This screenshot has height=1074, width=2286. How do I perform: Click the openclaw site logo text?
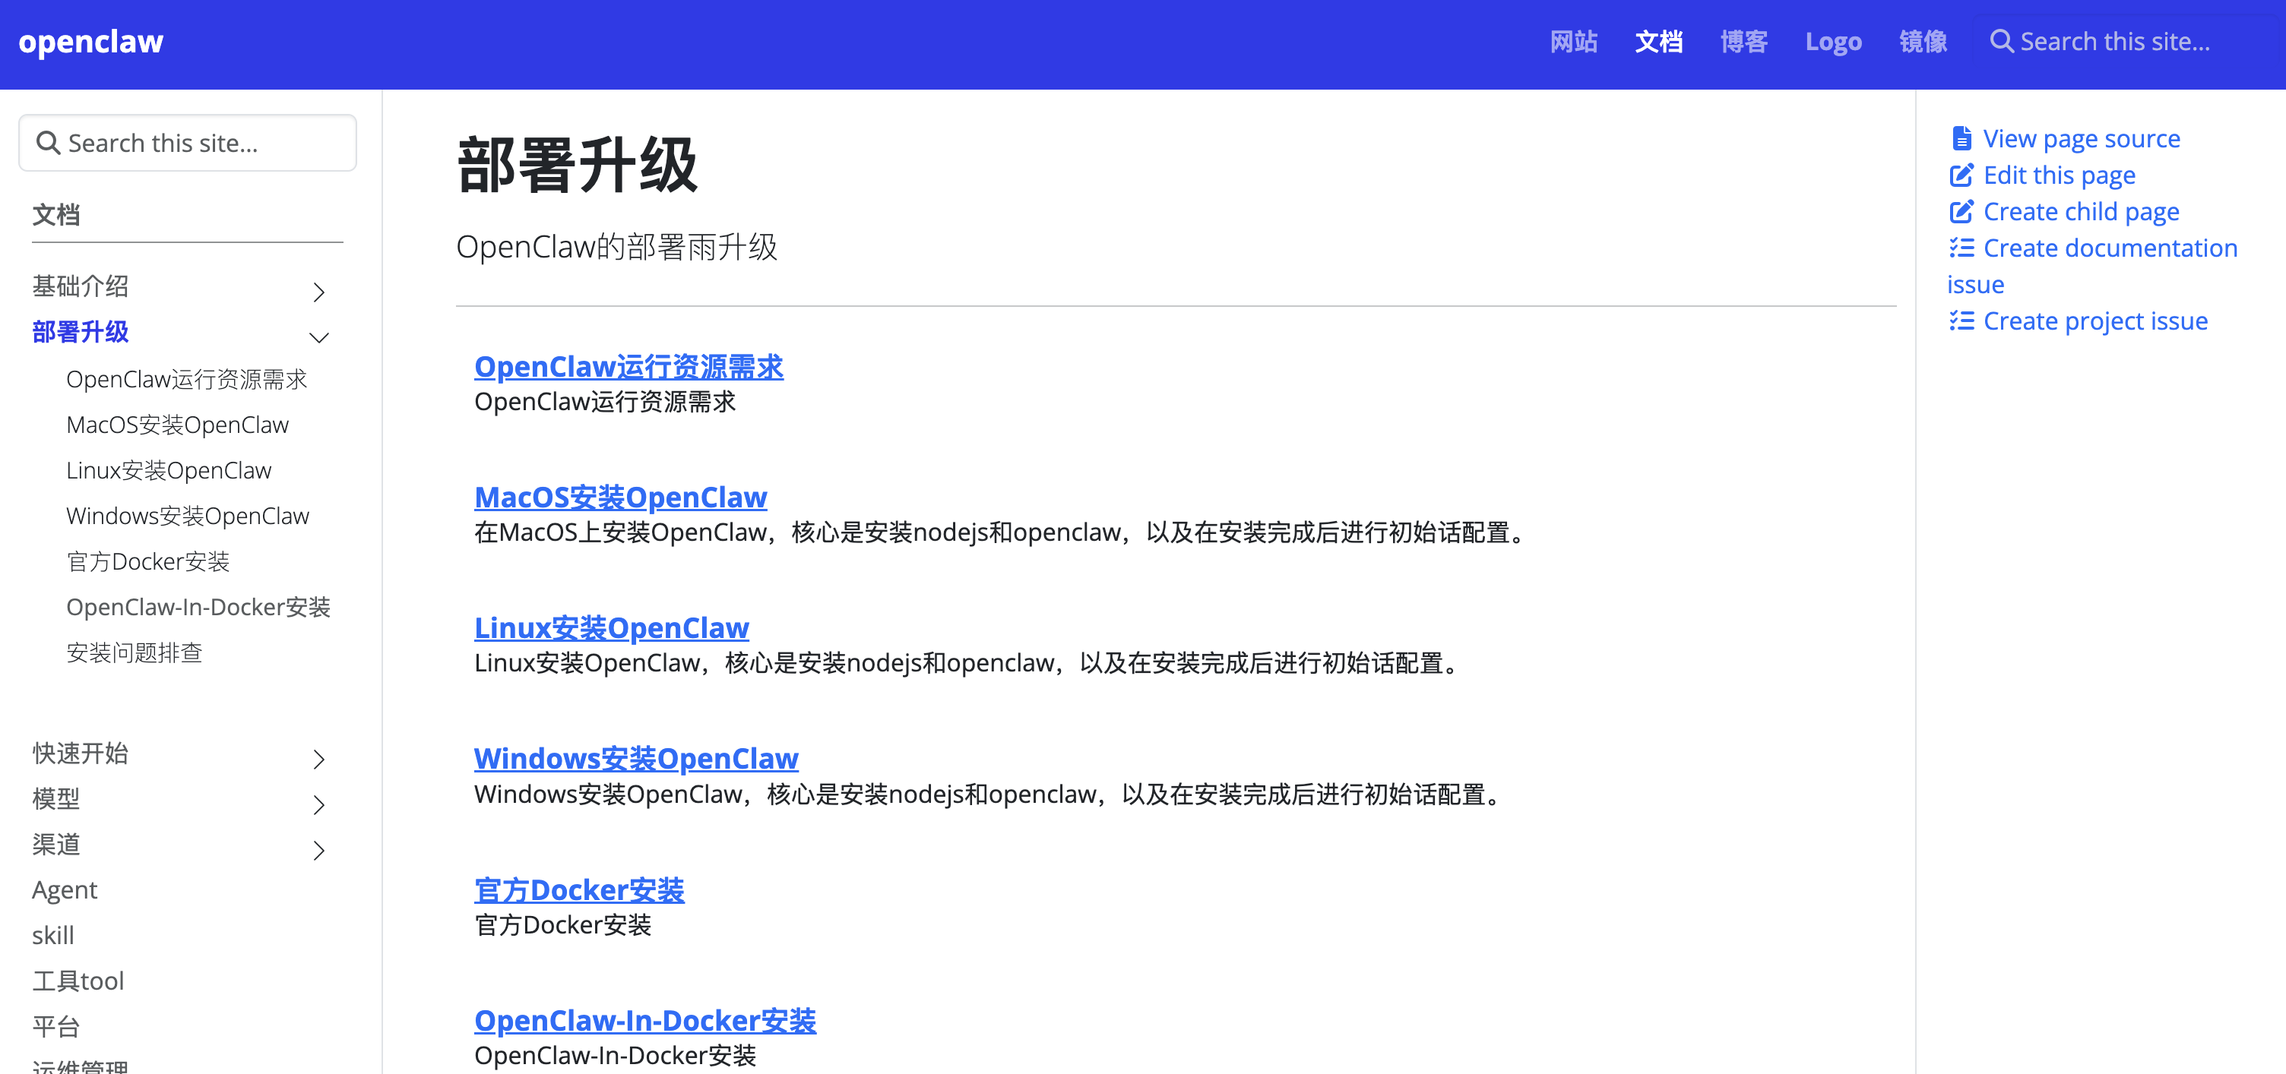click(x=90, y=42)
